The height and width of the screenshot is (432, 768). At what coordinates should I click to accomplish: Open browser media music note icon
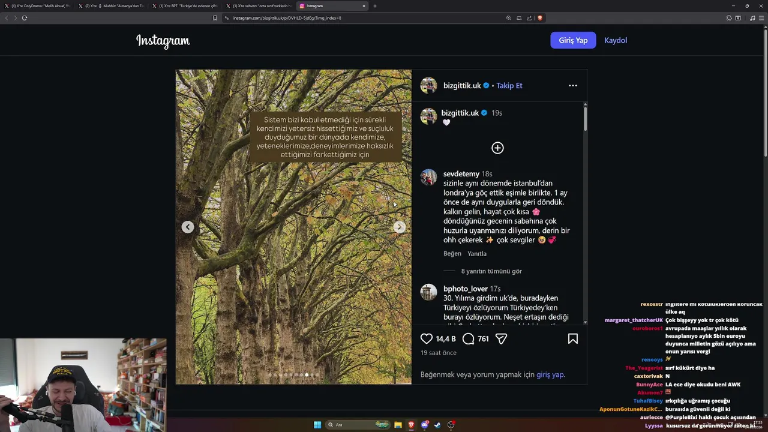click(x=752, y=18)
